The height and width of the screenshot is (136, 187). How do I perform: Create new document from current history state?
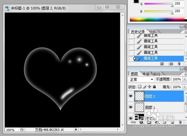click(162, 64)
